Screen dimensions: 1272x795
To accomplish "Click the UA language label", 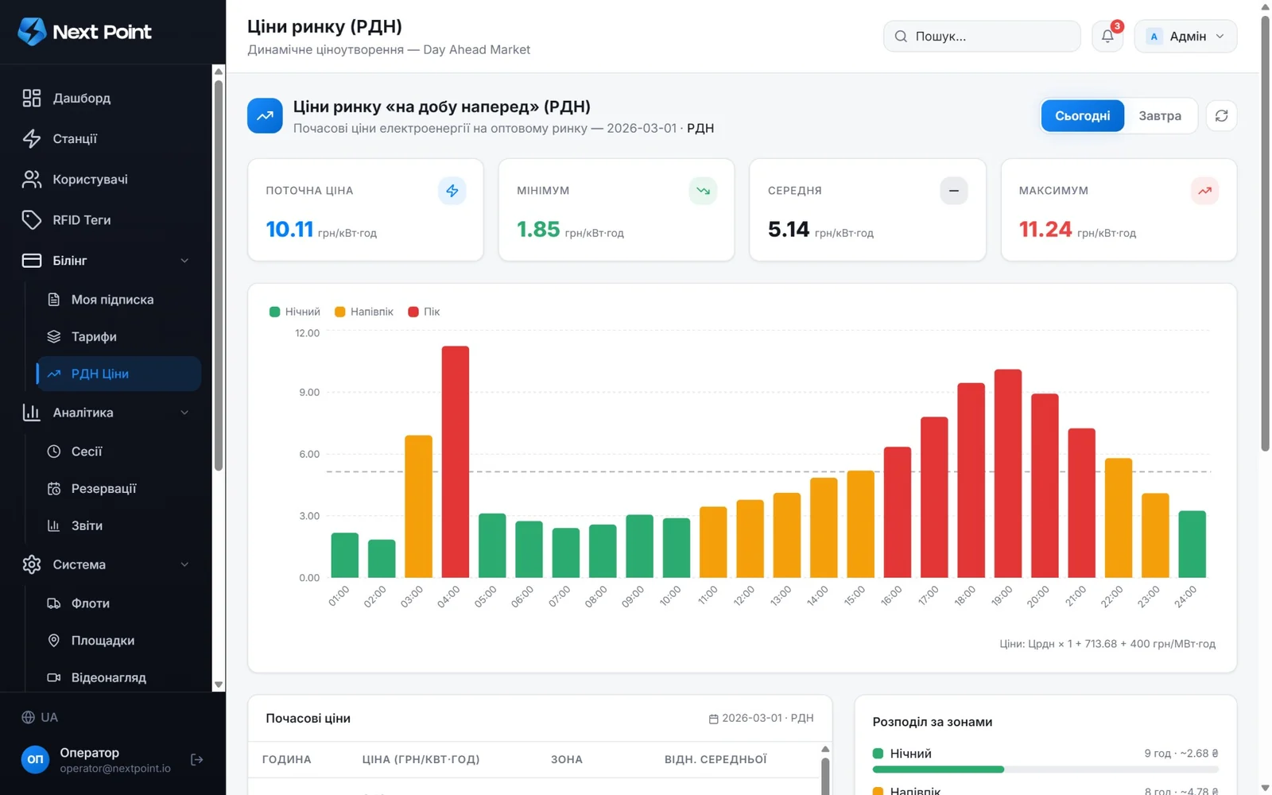I will coord(49,717).
